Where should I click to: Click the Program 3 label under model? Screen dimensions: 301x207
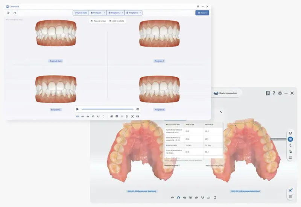click(x=159, y=110)
